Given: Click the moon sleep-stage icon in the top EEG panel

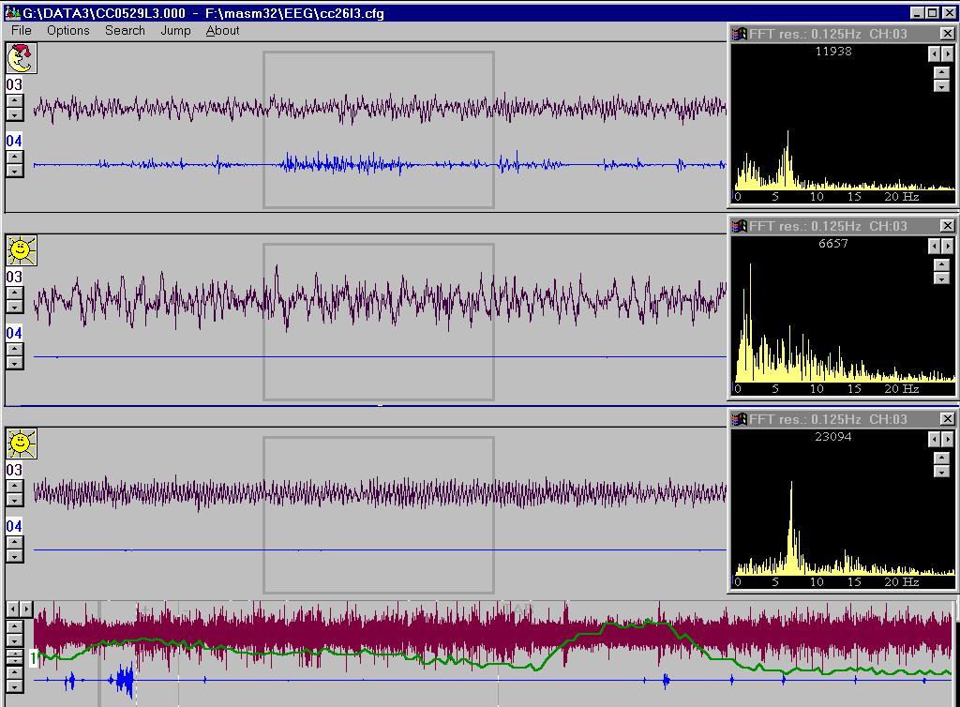Looking at the screenshot, I should pos(22,59).
